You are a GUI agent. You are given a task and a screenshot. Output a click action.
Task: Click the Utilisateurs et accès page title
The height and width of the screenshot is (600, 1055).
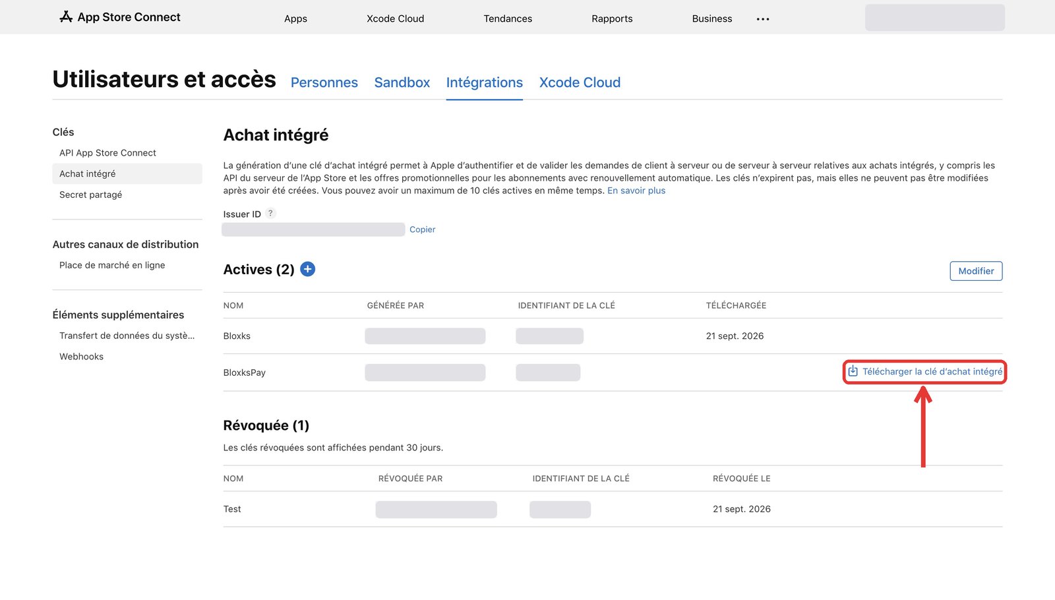click(164, 79)
